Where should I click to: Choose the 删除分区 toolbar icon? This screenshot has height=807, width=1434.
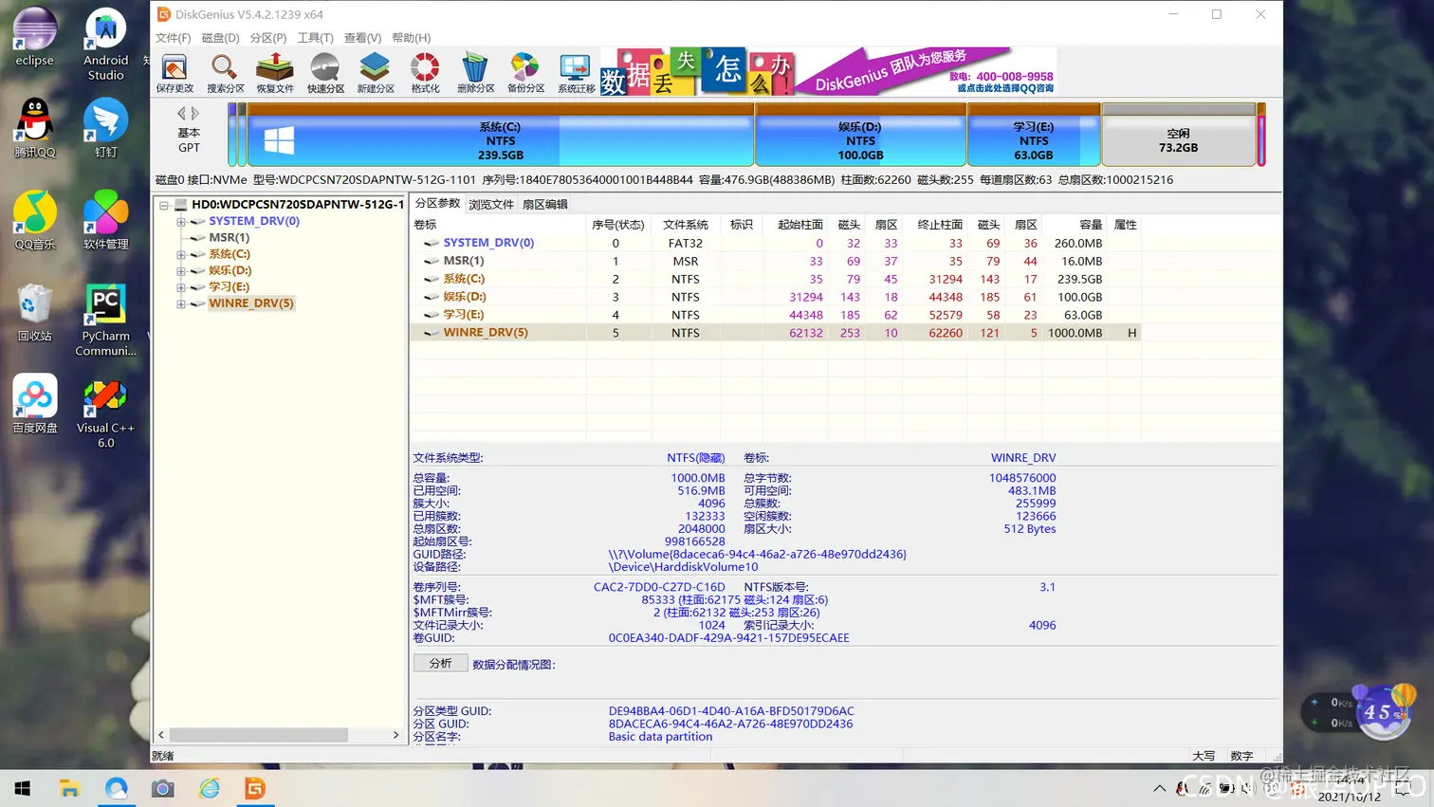click(x=475, y=73)
